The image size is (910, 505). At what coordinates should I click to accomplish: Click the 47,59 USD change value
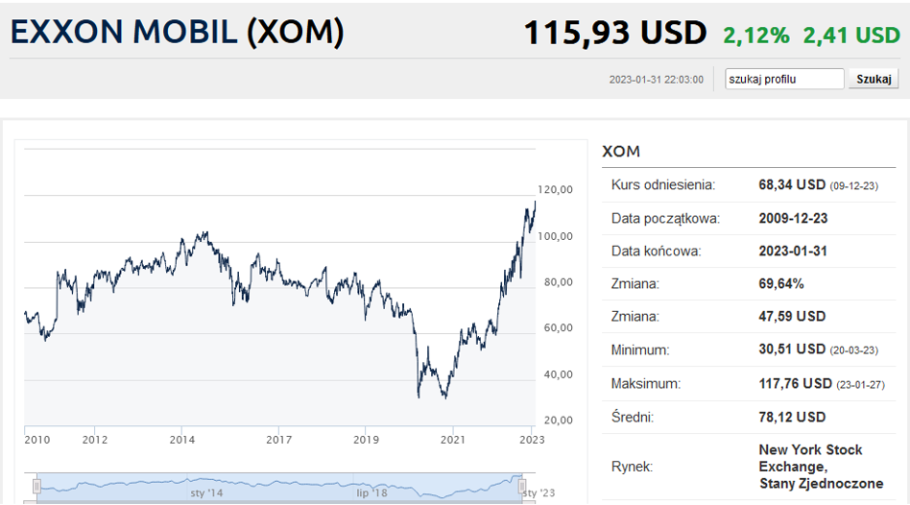[x=792, y=317]
